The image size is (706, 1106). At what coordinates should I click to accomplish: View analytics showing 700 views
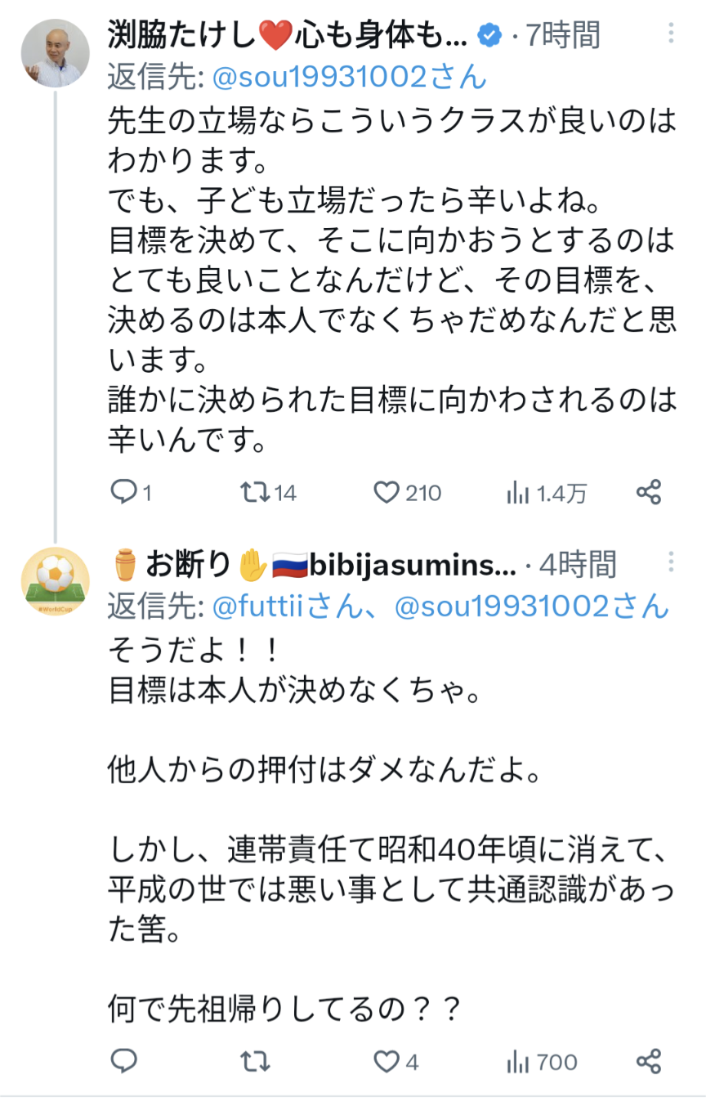tap(518, 1061)
